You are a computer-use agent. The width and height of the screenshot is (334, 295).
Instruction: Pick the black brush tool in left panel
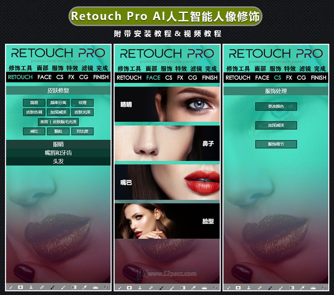tap(52, 288)
